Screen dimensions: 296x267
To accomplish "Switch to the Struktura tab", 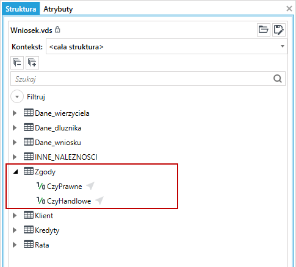I will 21,9.
